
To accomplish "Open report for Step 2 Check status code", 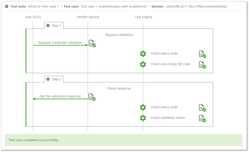I will click(202, 108).
